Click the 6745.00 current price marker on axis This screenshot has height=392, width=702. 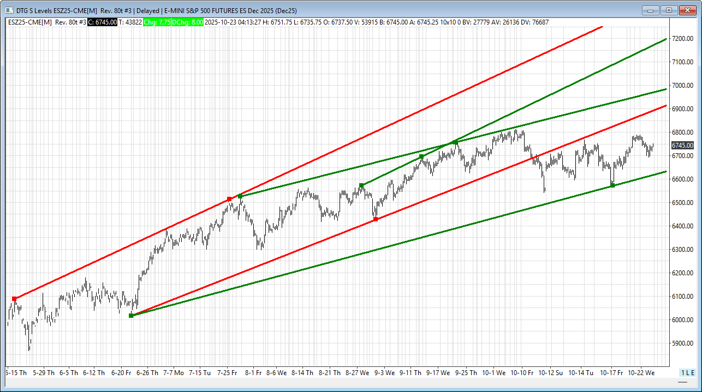point(682,146)
